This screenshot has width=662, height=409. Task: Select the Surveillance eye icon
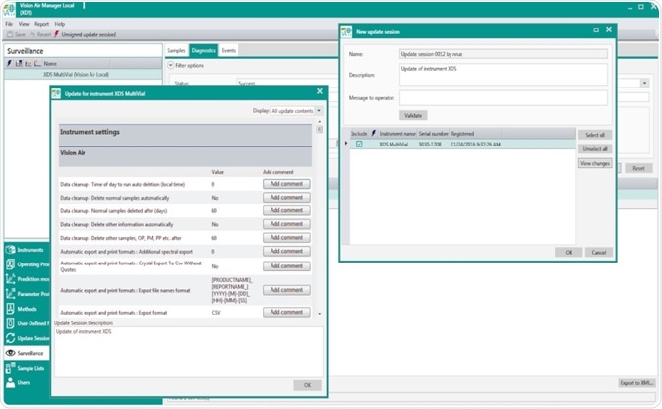pyautogui.click(x=10, y=353)
